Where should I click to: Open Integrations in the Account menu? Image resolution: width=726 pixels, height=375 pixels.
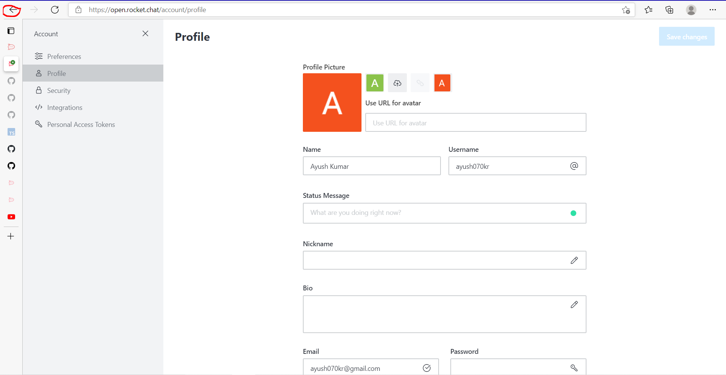click(x=93, y=107)
